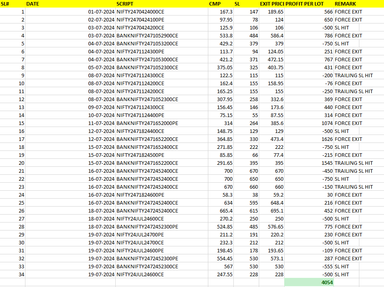384x287 pixels.
Task: Click profit value 566
Action: pyautogui.click(x=309, y=12)
